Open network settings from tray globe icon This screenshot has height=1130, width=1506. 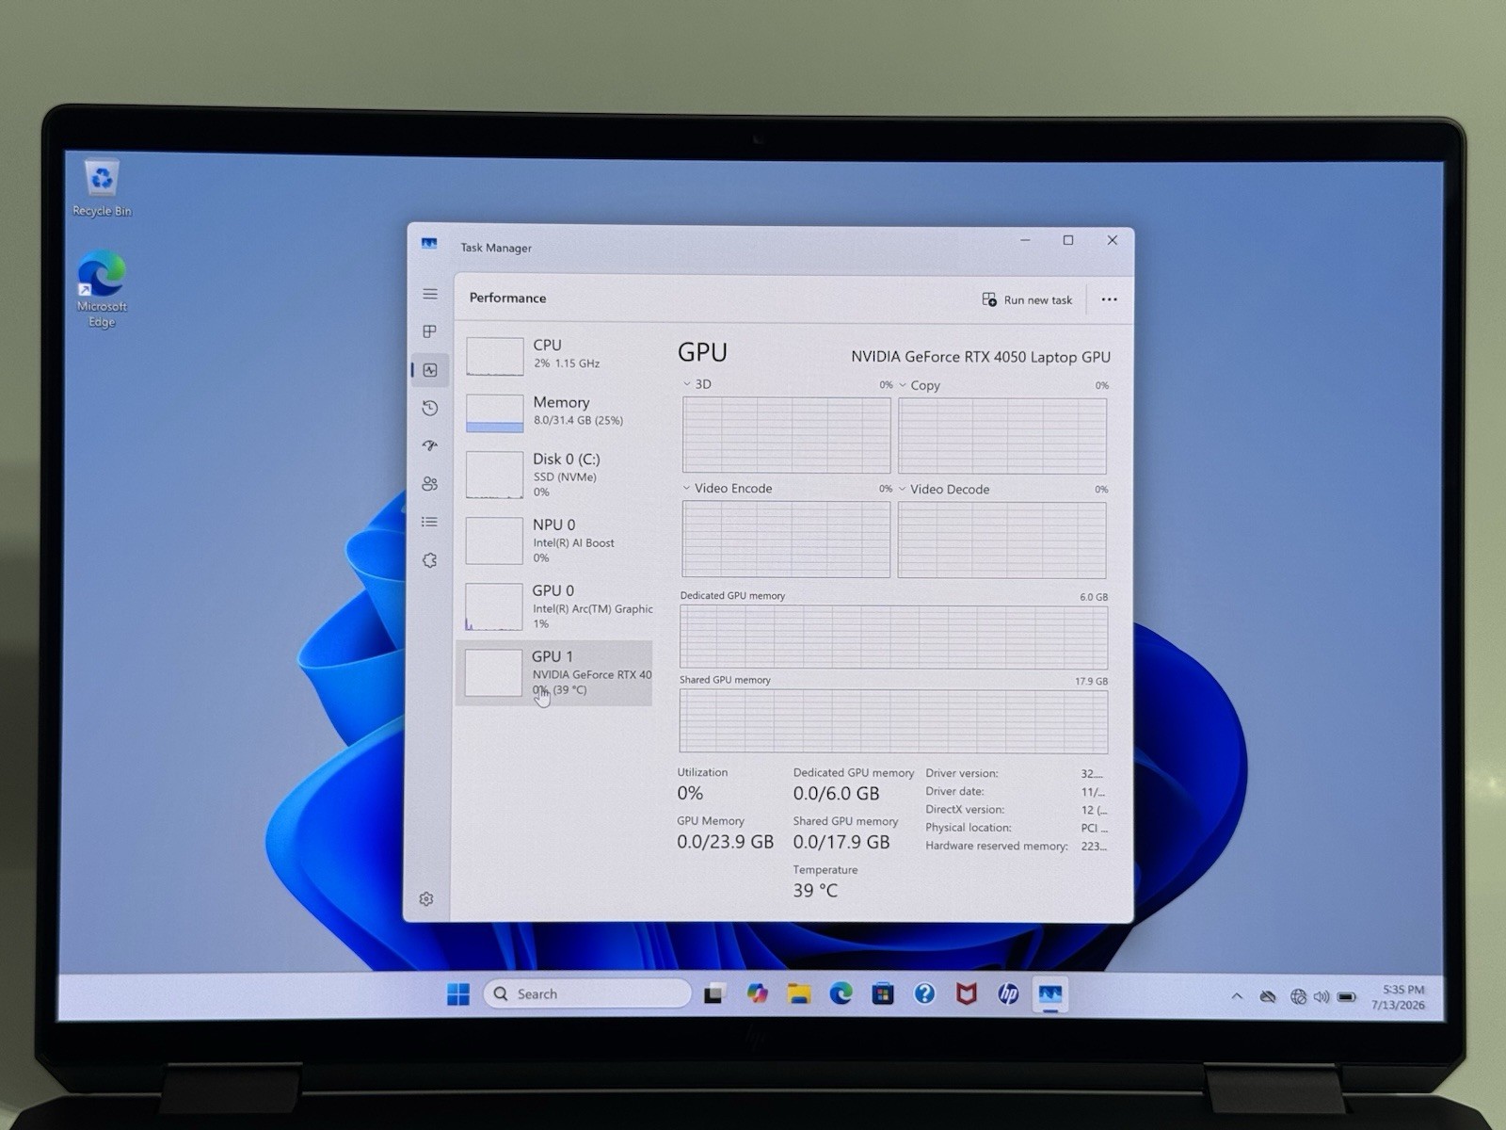pyautogui.click(x=1298, y=996)
